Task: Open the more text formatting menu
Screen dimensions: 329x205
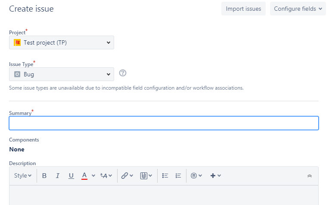Action: pyautogui.click(x=106, y=176)
